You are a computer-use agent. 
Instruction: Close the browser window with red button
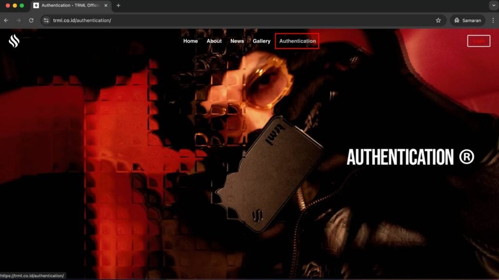8,5
